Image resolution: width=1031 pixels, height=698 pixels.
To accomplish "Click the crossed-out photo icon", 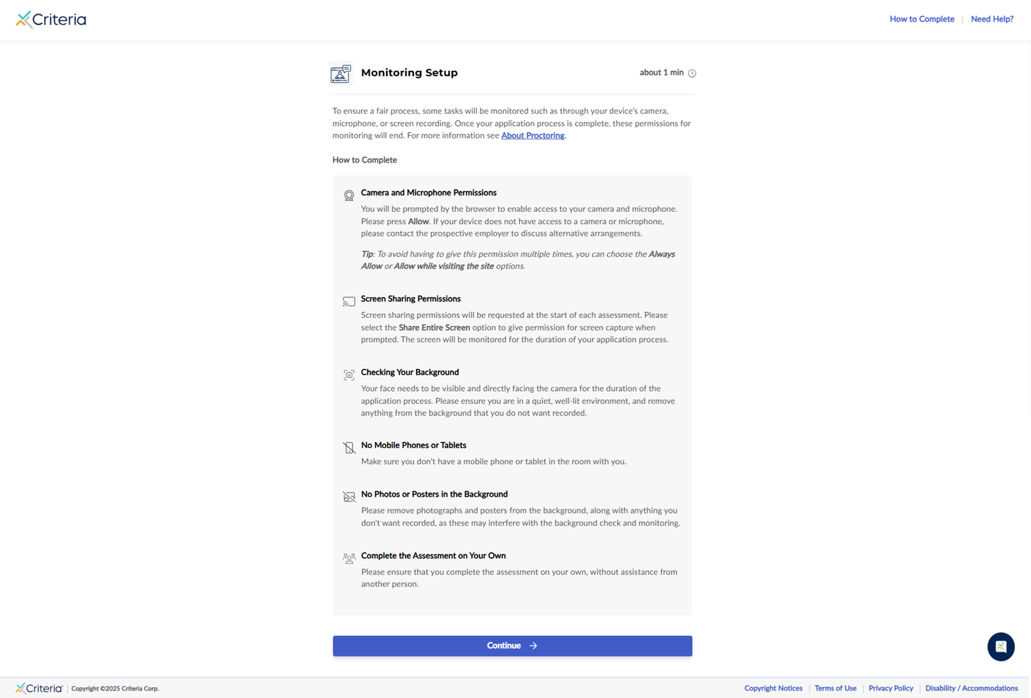I will 349,496.
